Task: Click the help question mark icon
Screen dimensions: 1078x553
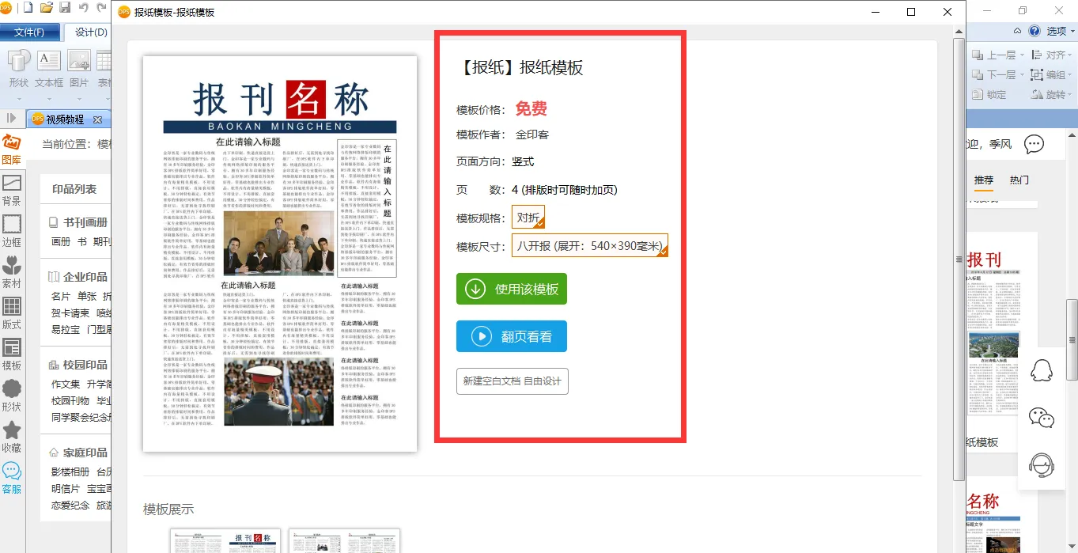Action: tap(1035, 32)
